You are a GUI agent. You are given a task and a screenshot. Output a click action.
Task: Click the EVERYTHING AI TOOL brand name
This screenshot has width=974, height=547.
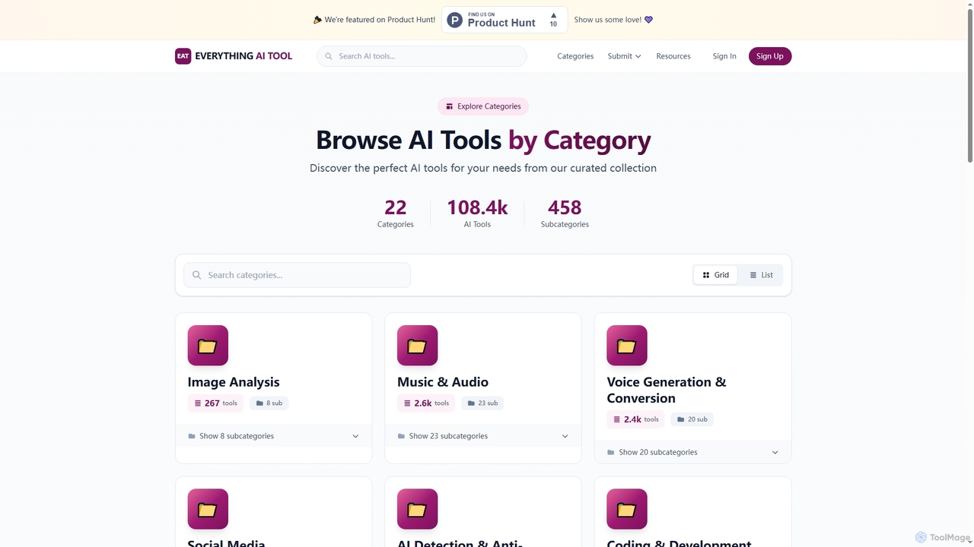tap(243, 56)
